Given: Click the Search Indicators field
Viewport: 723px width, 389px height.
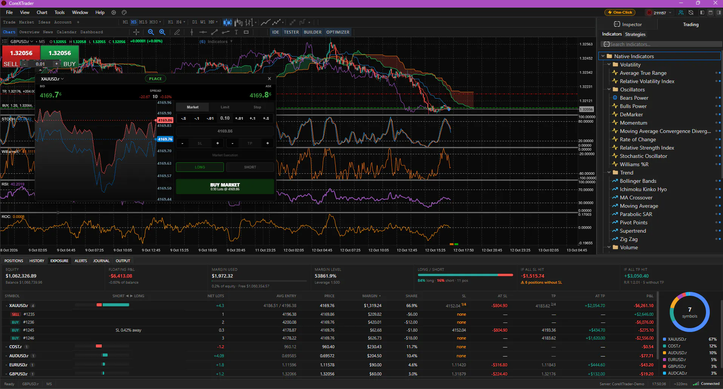Looking at the screenshot, I should pyautogui.click(x=661, y=44).
